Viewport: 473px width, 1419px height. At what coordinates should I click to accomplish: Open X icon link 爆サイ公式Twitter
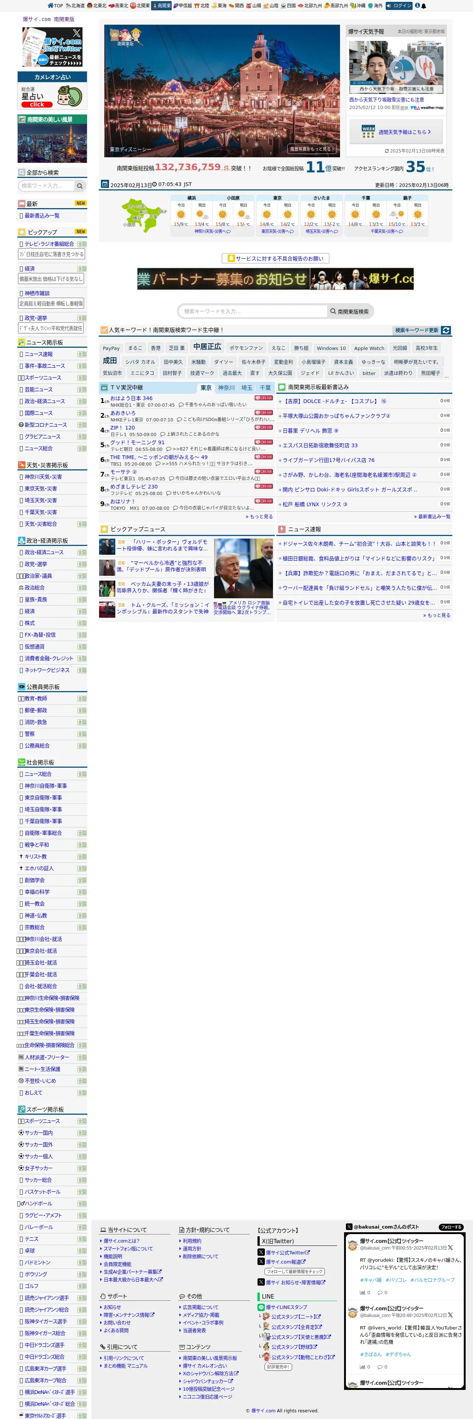(261, 1252)
